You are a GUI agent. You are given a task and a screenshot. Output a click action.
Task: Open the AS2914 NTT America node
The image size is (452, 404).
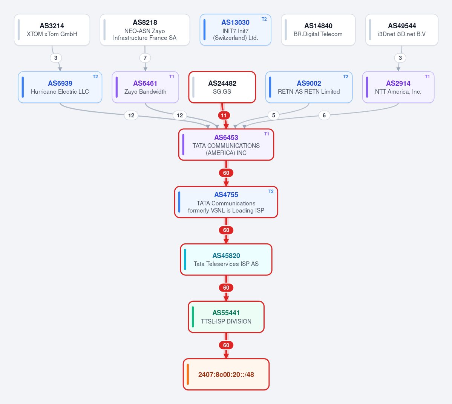(x=398, y=87)
